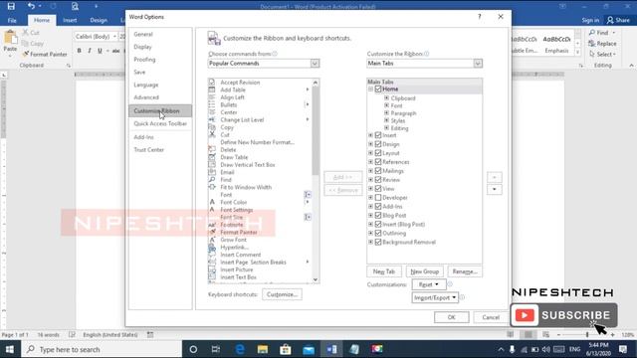Collapse the Home tree node
The width and height of the screenshot is (637, 358).
tap(370, 89)
